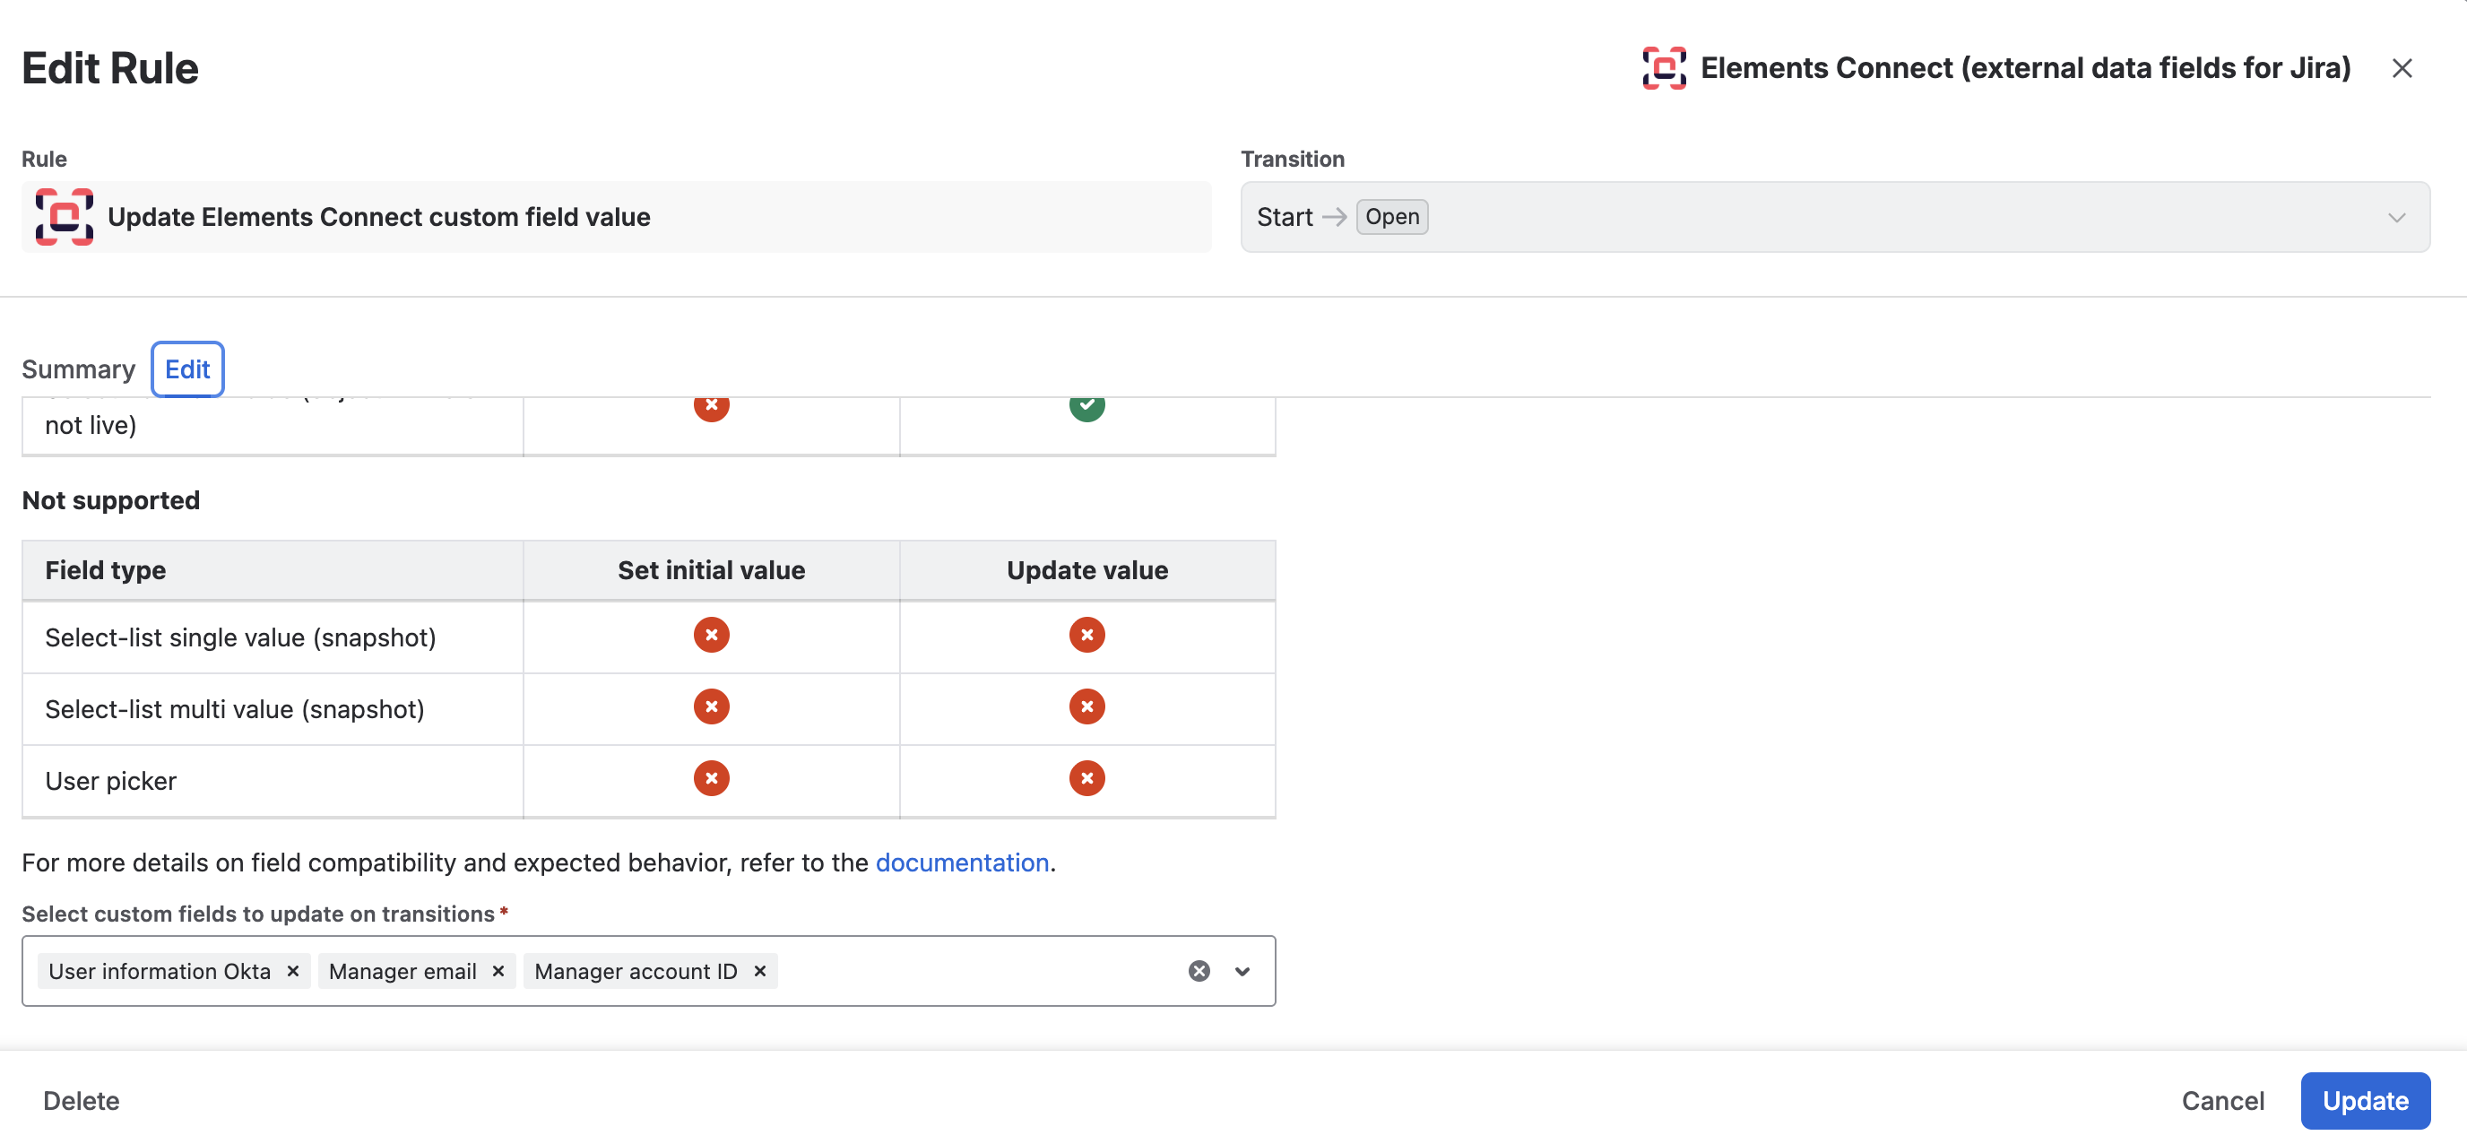This screenshot has width=2467, height=1144.
Task: Remove the User information Okta tag
Action: 293,971
